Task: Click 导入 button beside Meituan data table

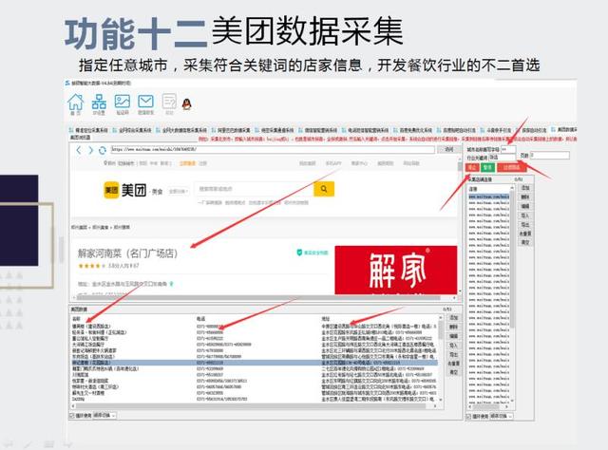Action: point(454,345)
